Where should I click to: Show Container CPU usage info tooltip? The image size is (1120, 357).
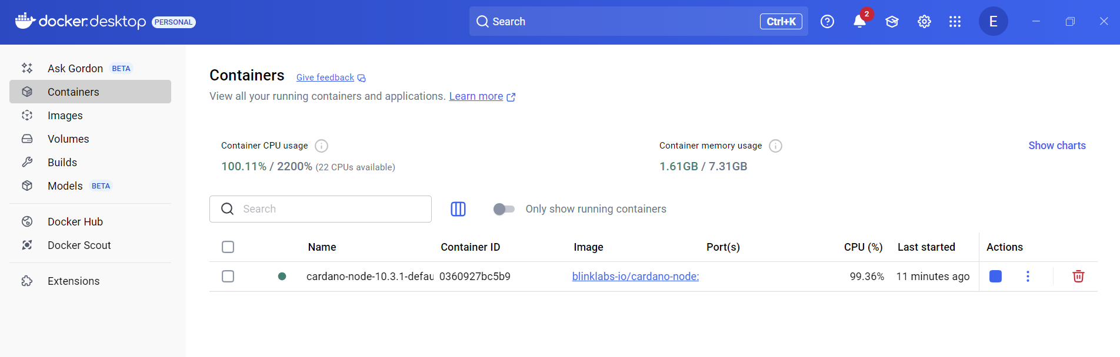321,146
